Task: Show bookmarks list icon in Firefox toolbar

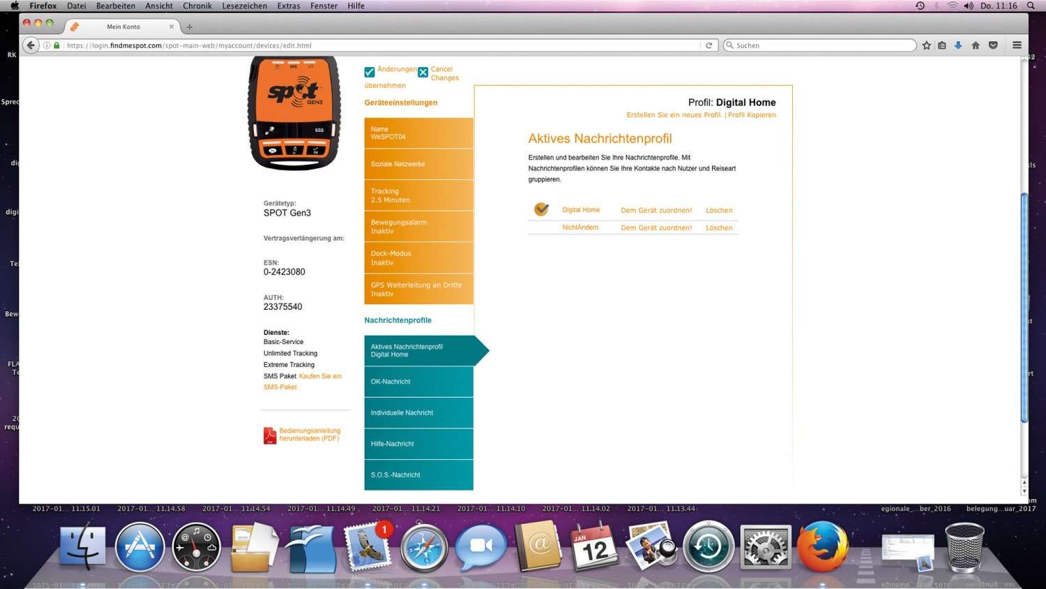Action: click(942, 45)
